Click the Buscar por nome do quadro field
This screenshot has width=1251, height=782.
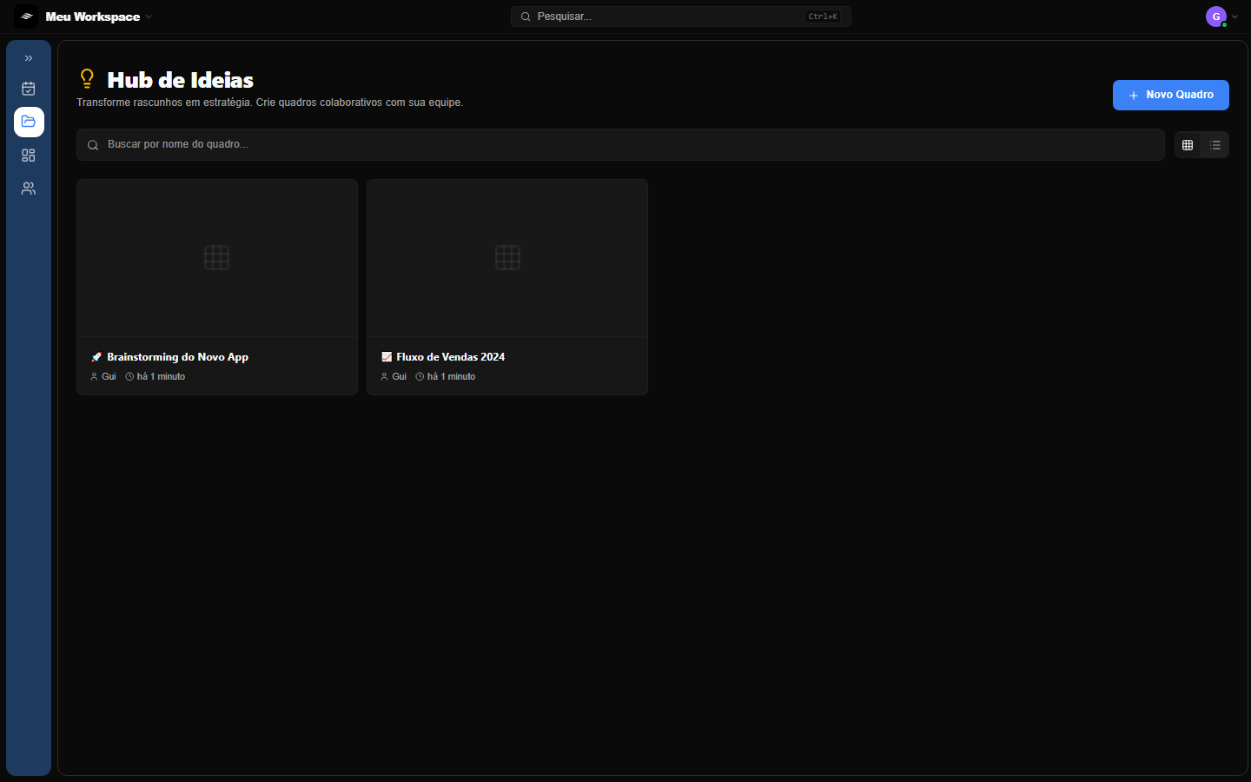pyautogui.click(x=620, y=144)
